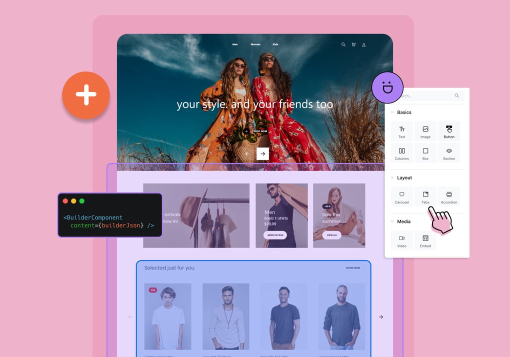The image size is (510, 357).
Task: Click the purple smiley face badge
Action: tap(387, 87)
